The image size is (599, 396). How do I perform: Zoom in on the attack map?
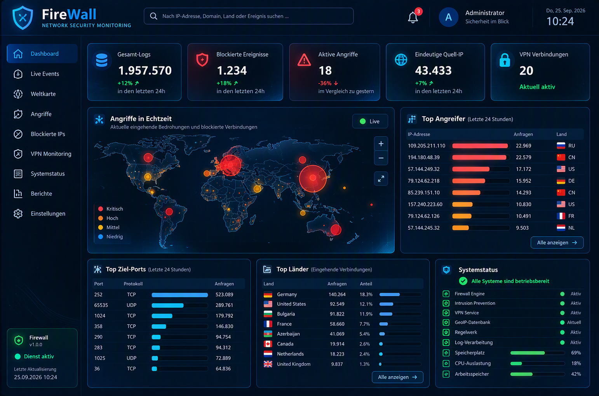tap(381, 144)
